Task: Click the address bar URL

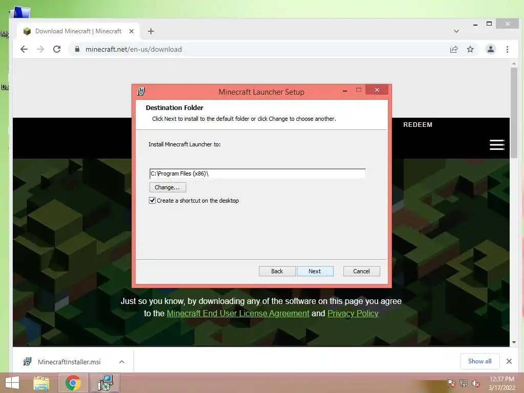Action: 134,50
